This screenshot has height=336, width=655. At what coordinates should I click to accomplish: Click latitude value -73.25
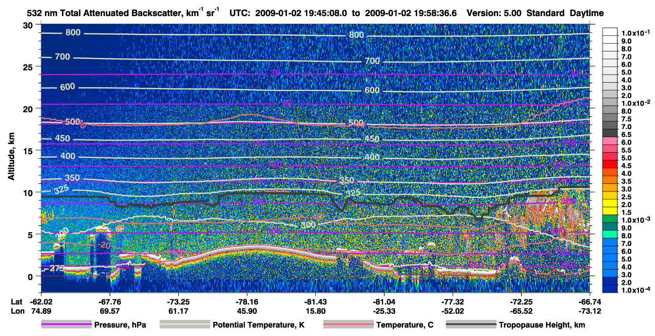tap(178, 301)
